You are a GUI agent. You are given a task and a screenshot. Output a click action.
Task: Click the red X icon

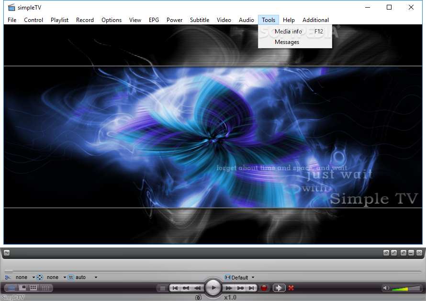point(291,288)
